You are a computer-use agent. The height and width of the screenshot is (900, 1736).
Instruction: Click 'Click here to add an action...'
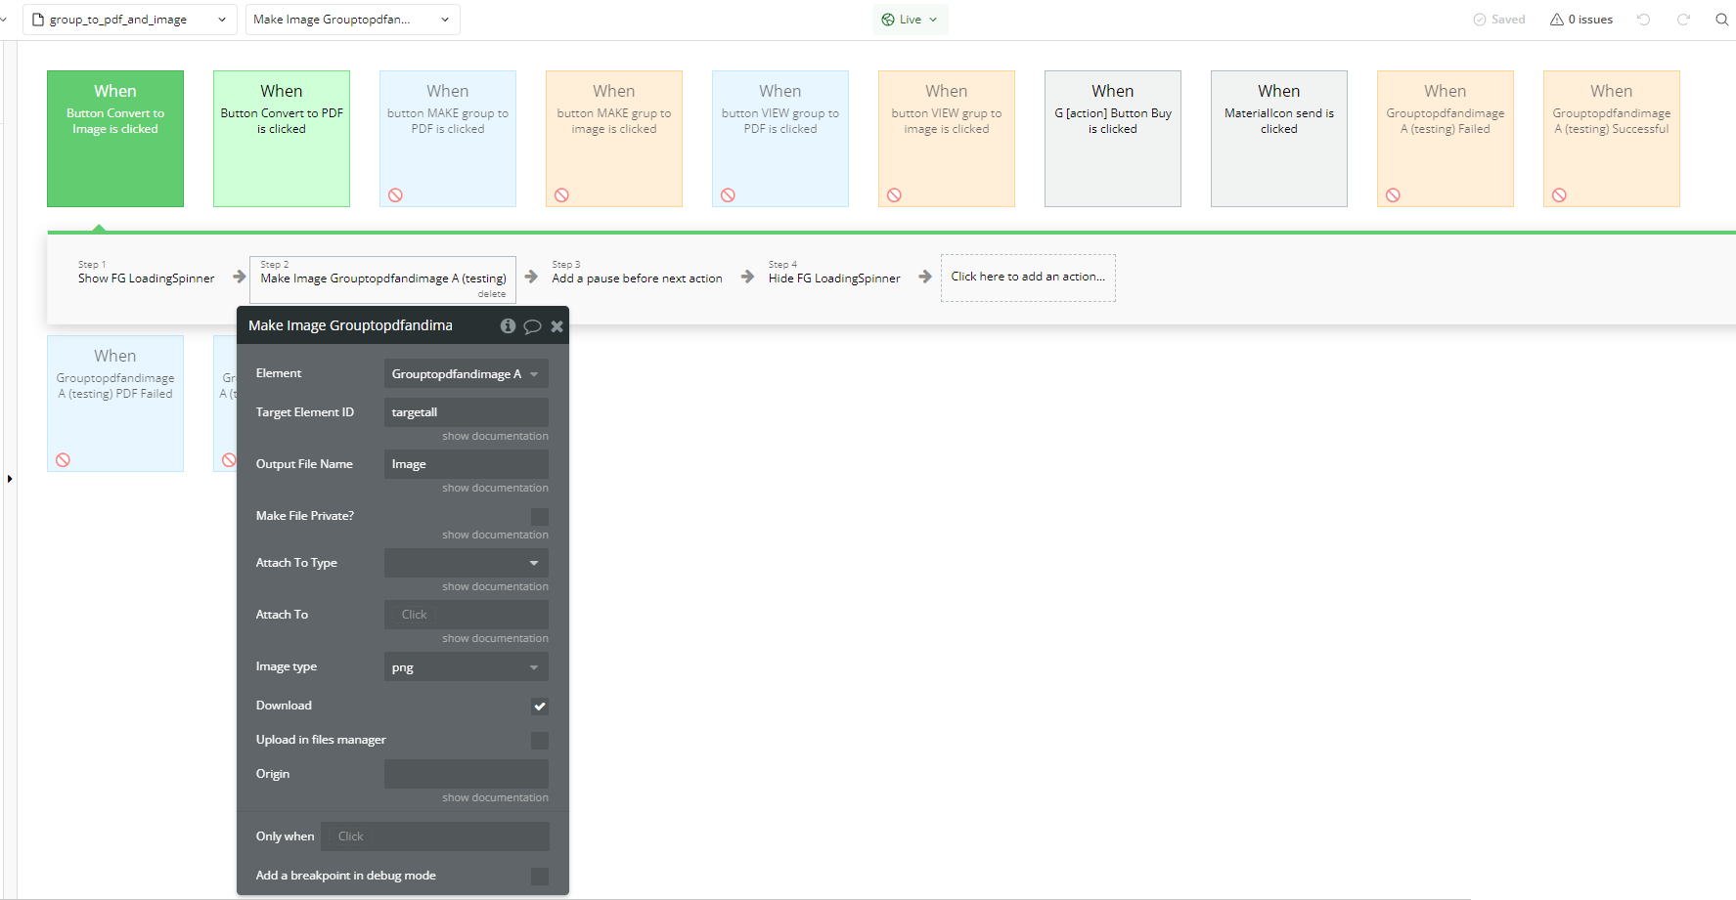[x=1027, y=277]
